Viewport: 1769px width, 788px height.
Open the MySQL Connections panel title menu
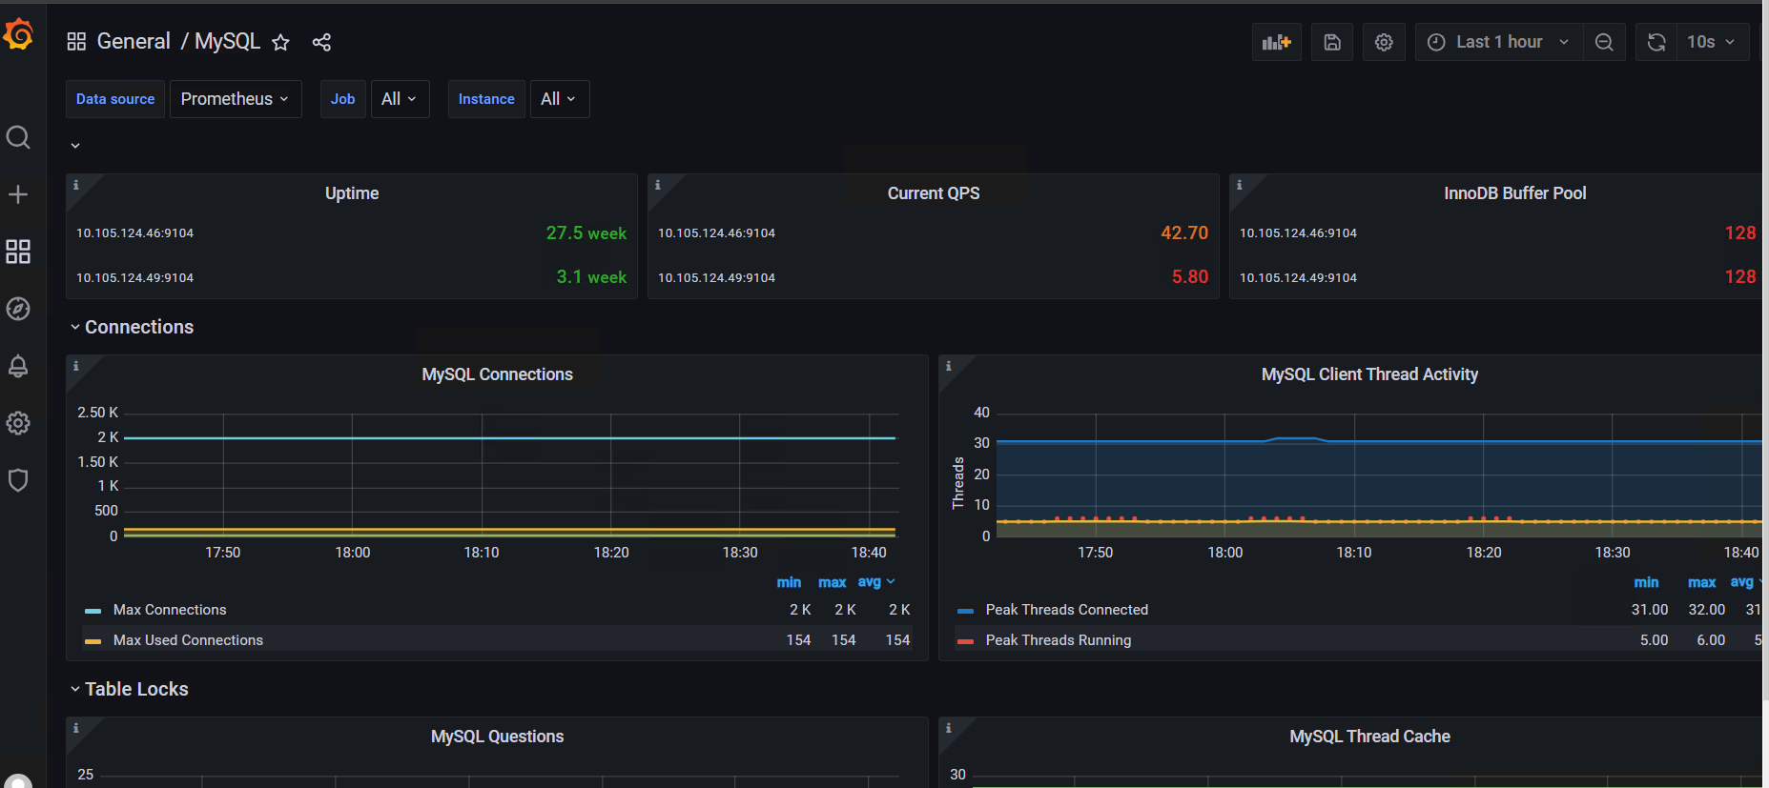(497, 374)
